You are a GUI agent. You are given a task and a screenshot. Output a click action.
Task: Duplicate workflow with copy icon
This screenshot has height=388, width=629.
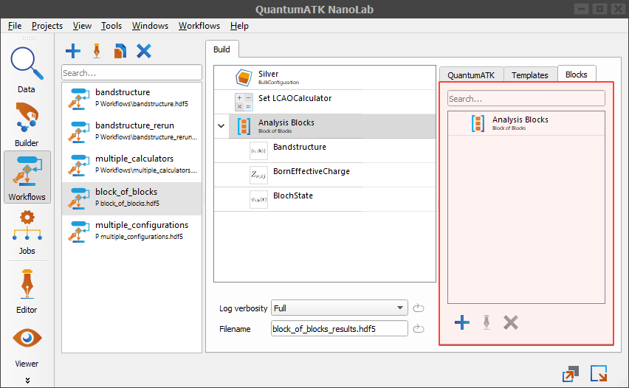(x=120, y=51)
